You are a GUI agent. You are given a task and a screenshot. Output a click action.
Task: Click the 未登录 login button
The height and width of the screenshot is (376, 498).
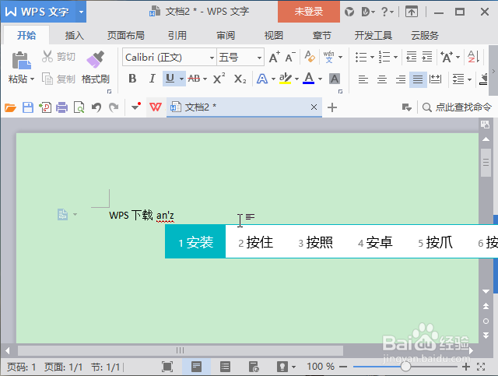pos(309,12)
